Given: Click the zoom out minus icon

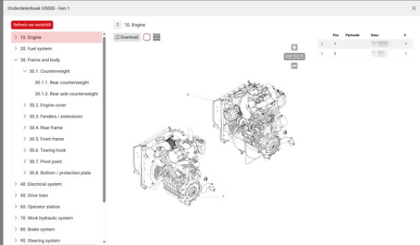Looking at the screenshot, I should (x=294, y=66).
